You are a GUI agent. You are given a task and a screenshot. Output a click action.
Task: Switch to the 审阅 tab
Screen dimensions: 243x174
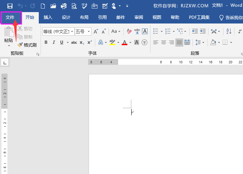(x=139, y=17)
